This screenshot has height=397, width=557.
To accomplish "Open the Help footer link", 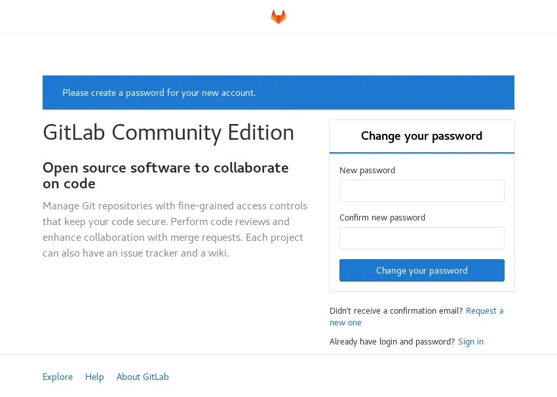I will pyautogui.click(x=94, y=377).
